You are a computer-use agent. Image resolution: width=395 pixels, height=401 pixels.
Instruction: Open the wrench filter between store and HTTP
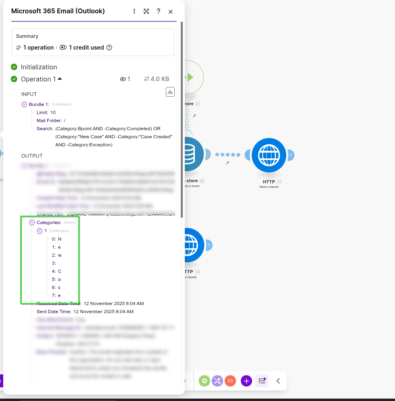coord(228,163)
